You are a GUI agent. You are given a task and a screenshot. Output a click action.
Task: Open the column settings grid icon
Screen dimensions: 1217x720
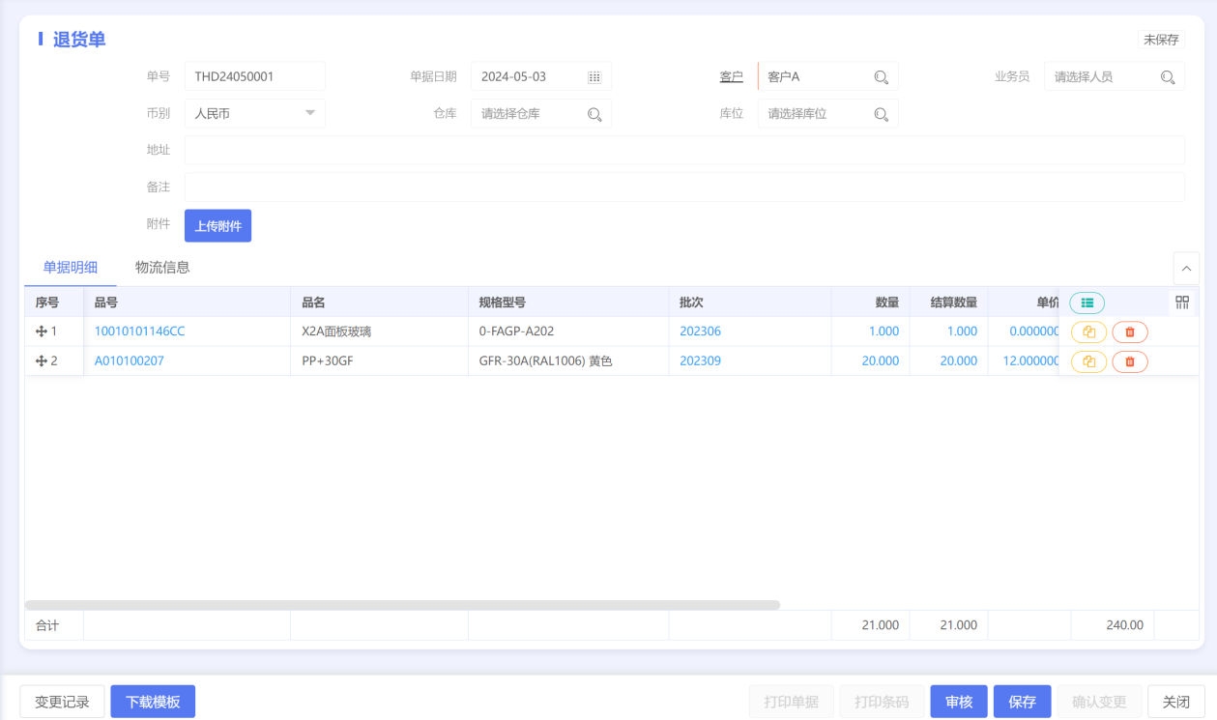click(x=1182, y=302)
